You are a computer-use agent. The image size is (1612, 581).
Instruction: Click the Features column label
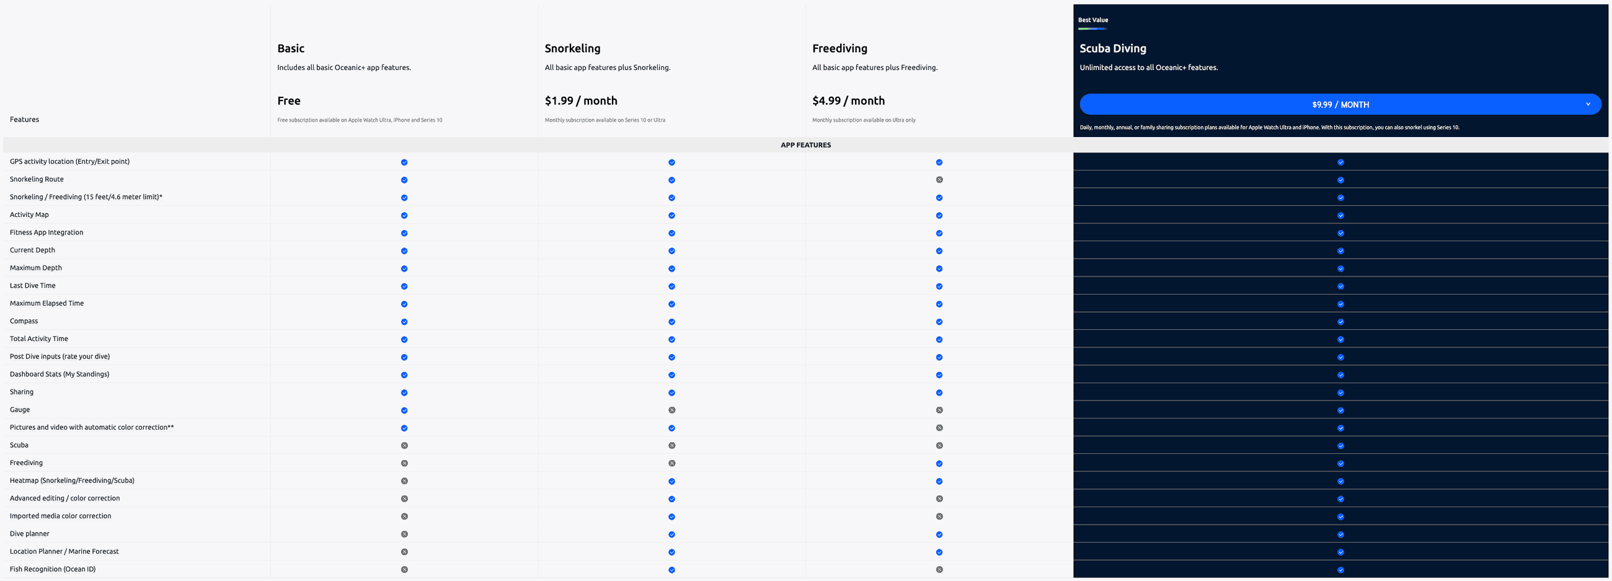pyautogui.click(x=24, y=120)
